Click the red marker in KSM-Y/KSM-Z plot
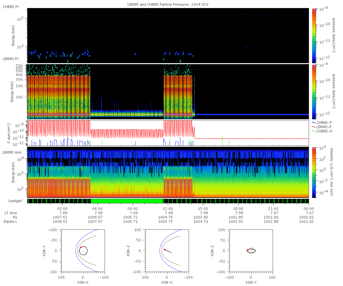The width and height of the screenshot is (343, 286). [x=248, y=250]
